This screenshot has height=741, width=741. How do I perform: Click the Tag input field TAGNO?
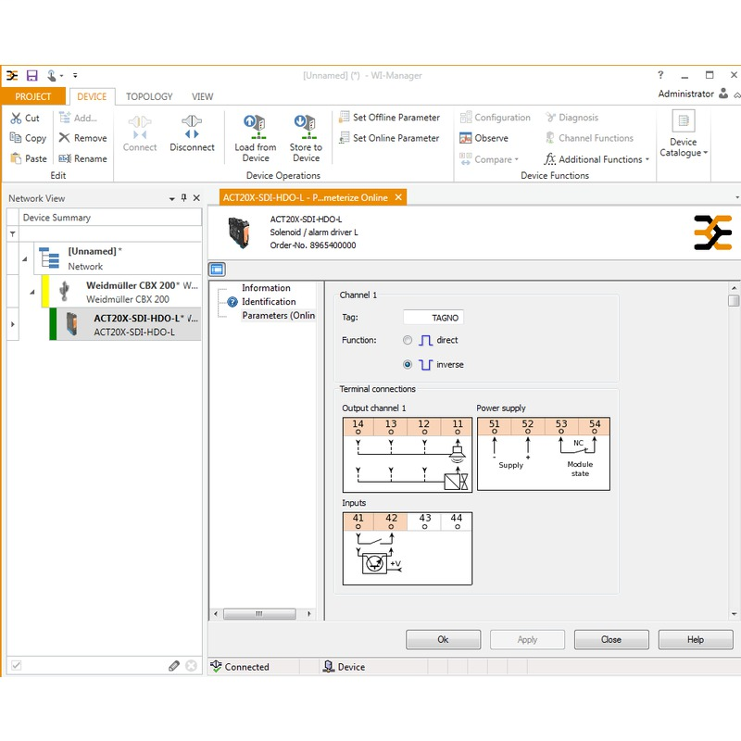tap(433, 318)
